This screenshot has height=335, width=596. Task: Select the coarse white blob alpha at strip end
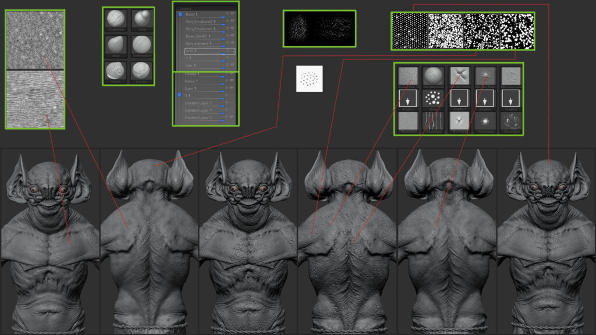tap(516, 31)
